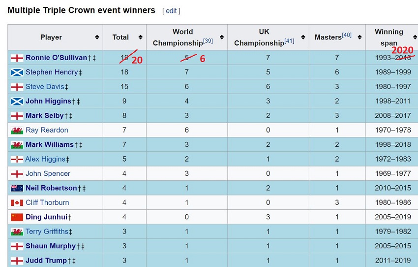Click Scotland flag icon beside Stephen Hendry

point(17,72)
